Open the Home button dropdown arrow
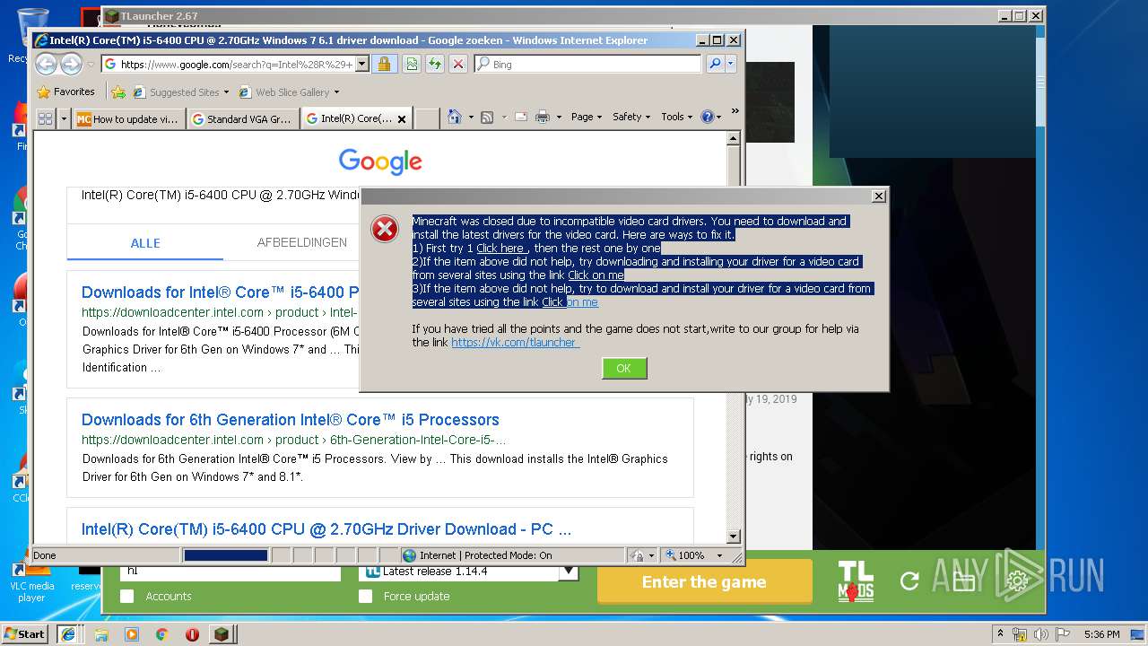This screenshot has width=1148, height=646. tap(470, 117)
